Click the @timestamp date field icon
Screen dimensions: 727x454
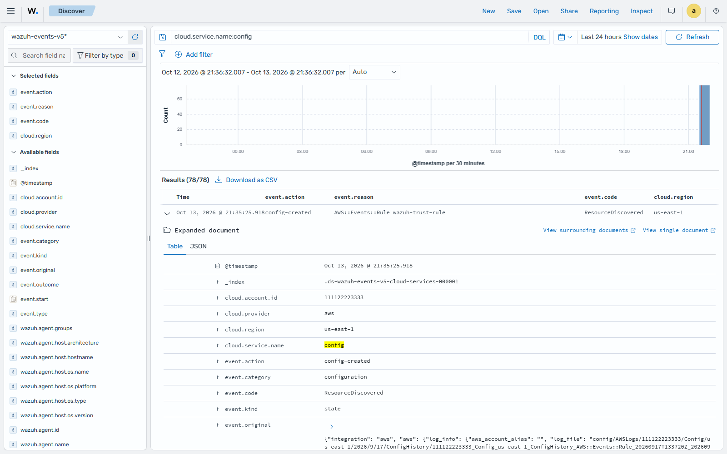click(13, 183)
